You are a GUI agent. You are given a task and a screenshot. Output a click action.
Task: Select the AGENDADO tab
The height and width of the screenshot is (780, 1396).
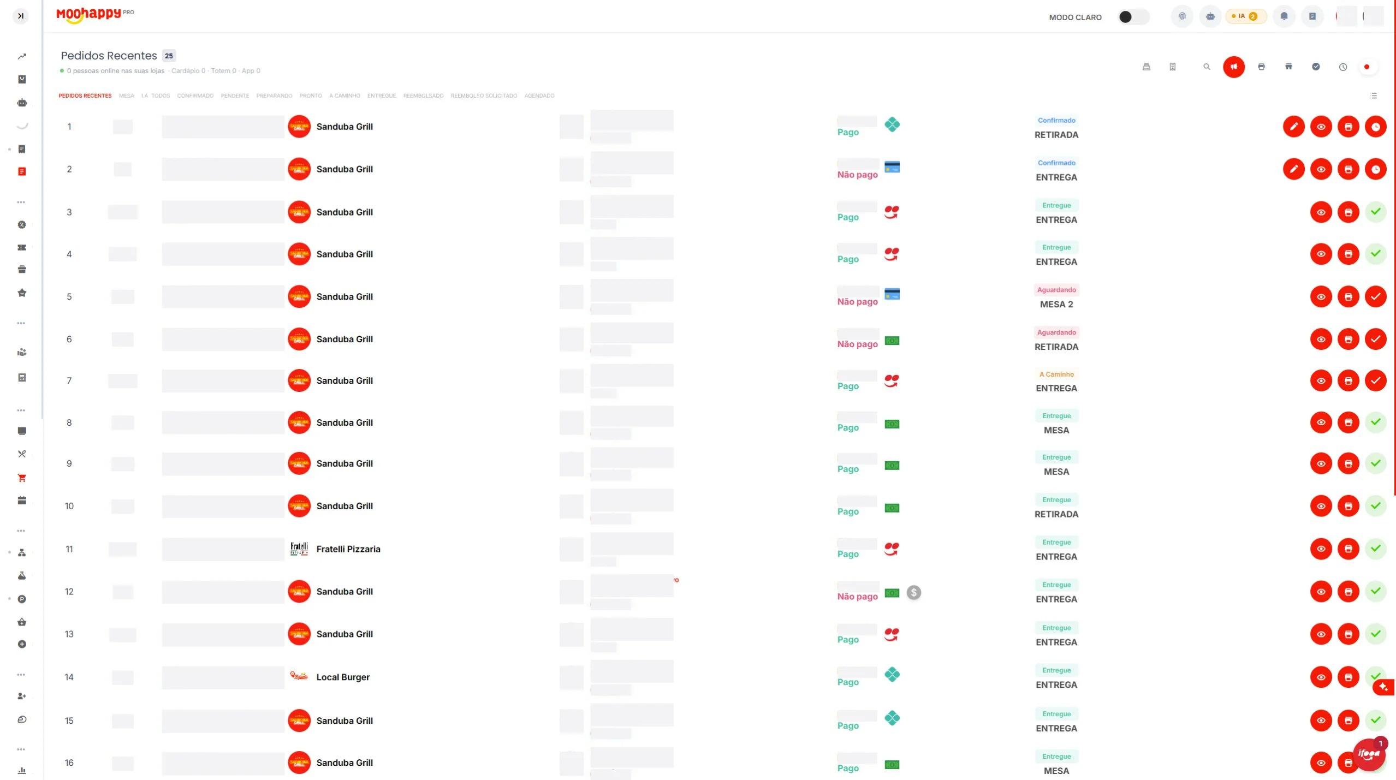pos(539,96)
